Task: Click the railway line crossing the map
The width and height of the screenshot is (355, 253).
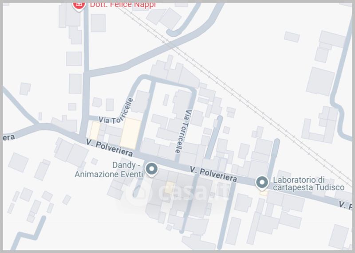Action: 236,93
